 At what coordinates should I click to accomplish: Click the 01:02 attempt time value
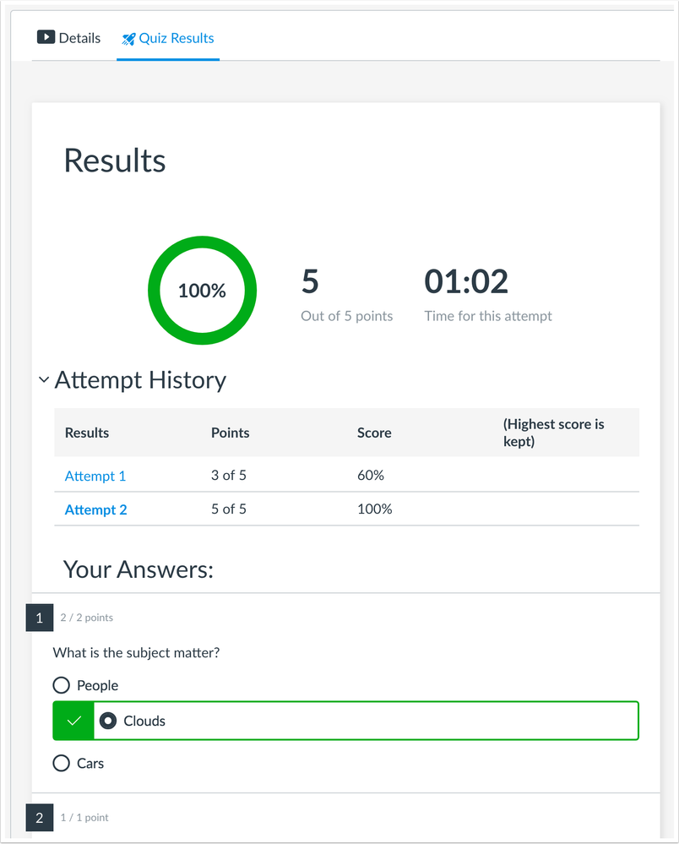tap(466, 282)
